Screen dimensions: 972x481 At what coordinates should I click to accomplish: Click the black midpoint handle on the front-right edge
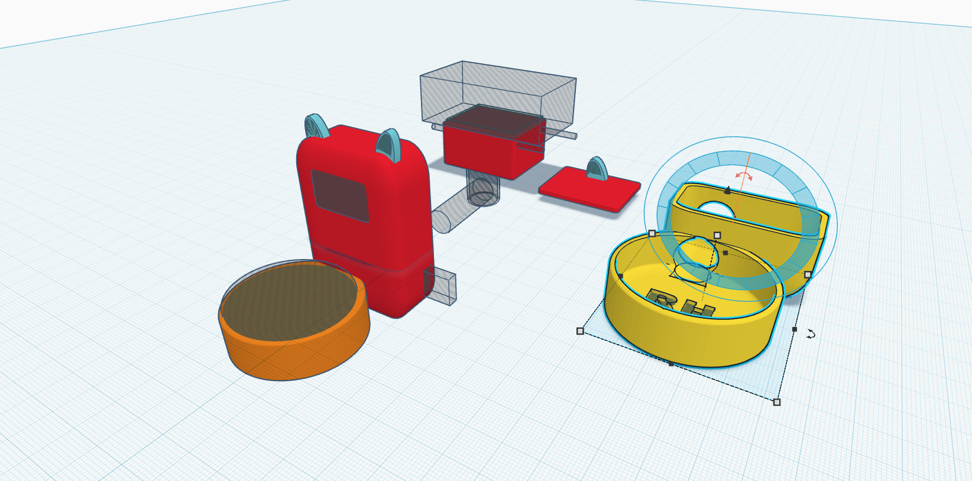795,329
